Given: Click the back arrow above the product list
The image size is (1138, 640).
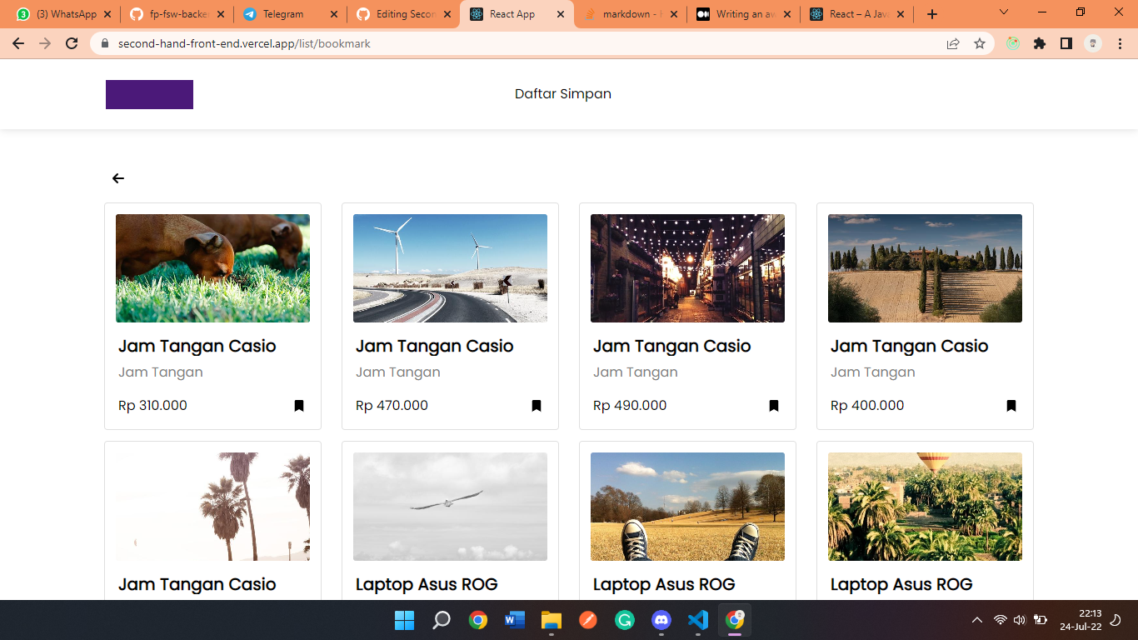Looking at the screenshot, I should click(x=117, y=177).
